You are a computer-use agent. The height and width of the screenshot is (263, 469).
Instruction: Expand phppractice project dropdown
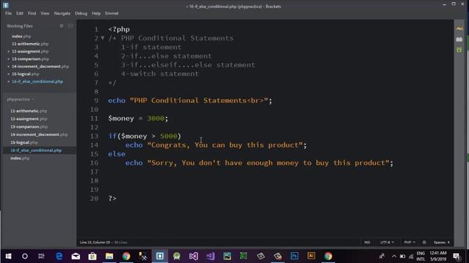pyautogui.click(x=20, y=99)
